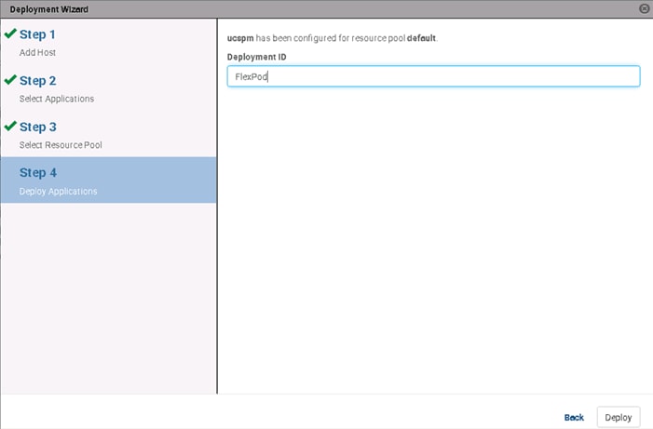Click the 'ucspm has been configured' message
The image size is (653, 429).
click(x=332, y=38)
